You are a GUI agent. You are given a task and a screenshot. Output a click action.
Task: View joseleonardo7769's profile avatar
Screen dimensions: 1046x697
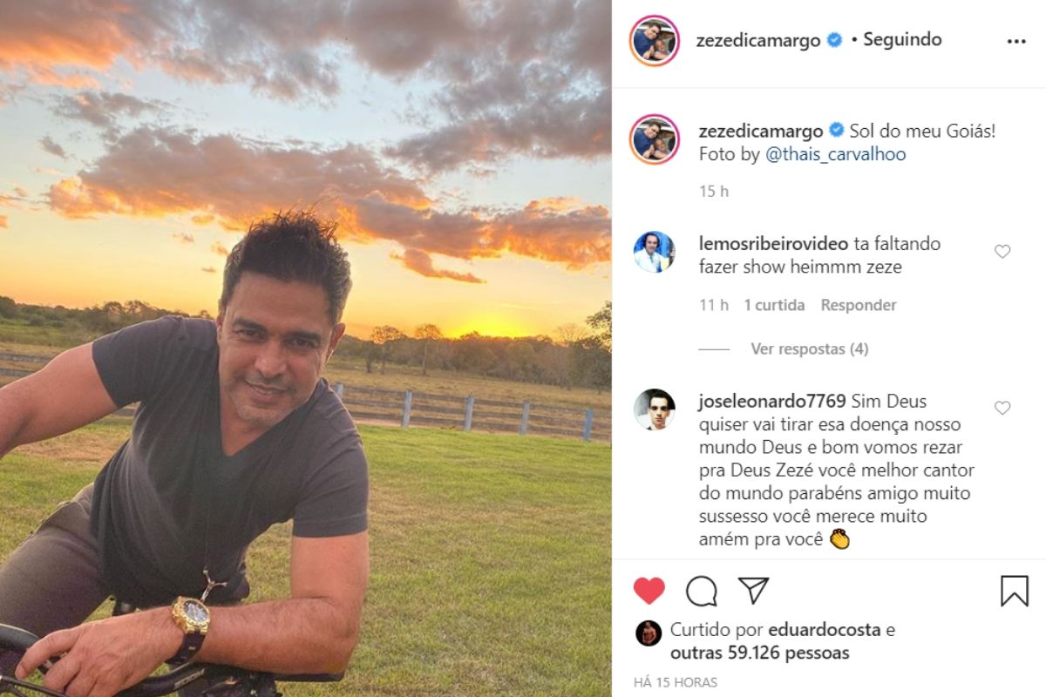[654, 409]
